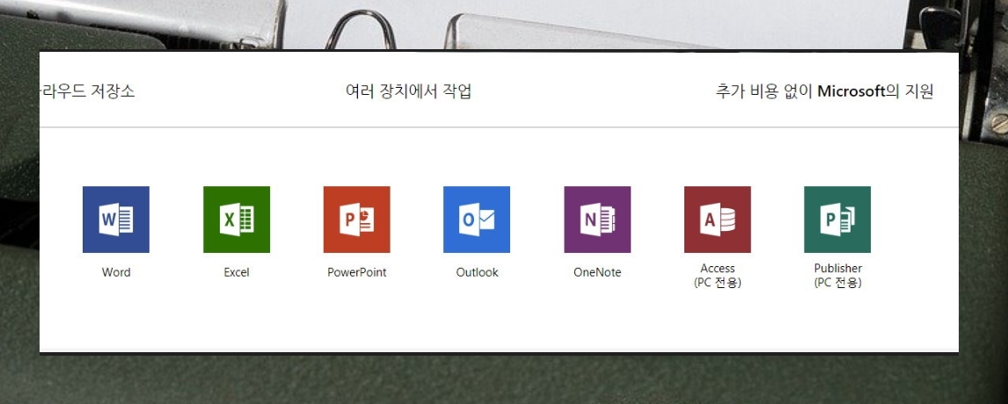Select the 클라우드 저장소 heading
This screenshot has height=404, width=1008.
pyautogui.click(x=87, y=92)
